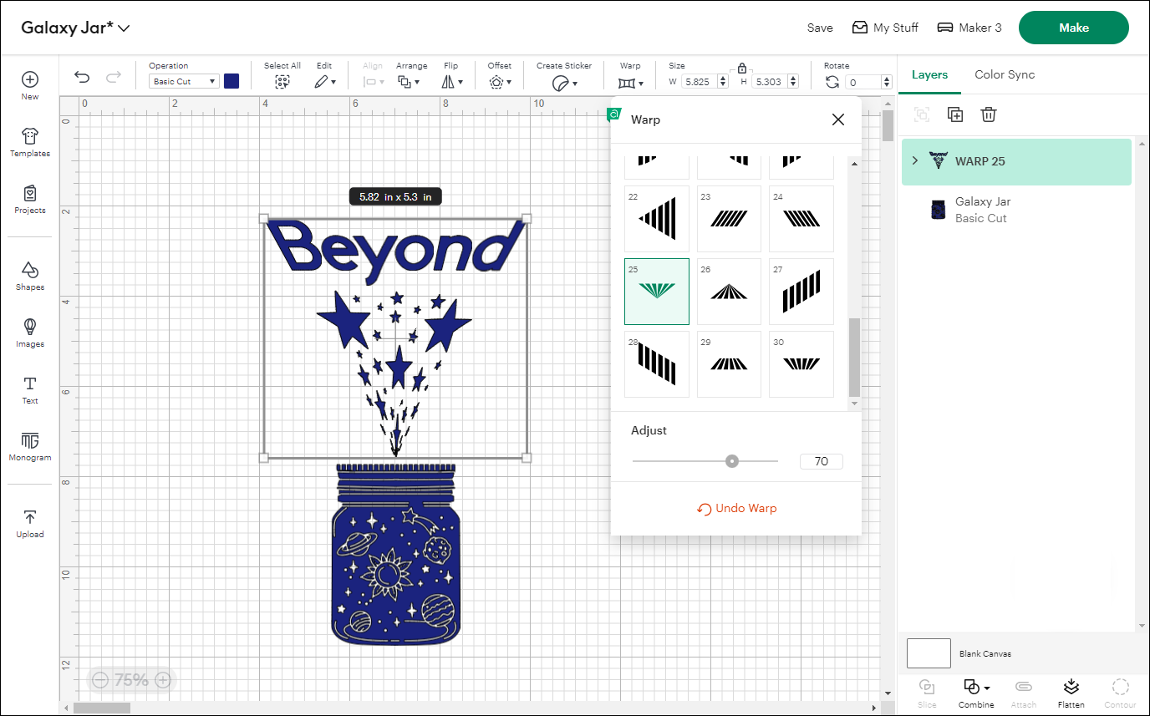Open the Operation dropdown

pos(183,81)
